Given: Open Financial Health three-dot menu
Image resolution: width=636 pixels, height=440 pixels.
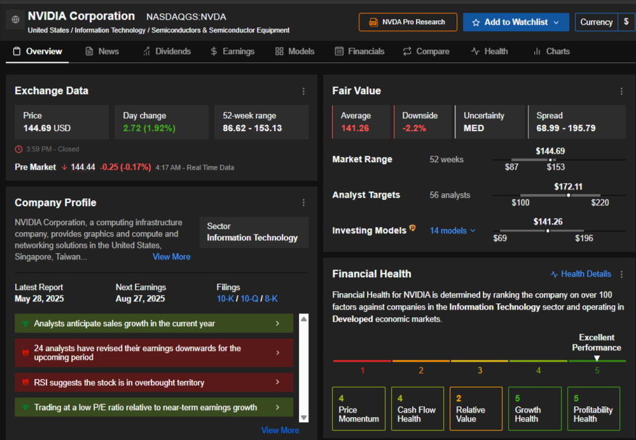Looking at the screenshot, I should 621,275.
